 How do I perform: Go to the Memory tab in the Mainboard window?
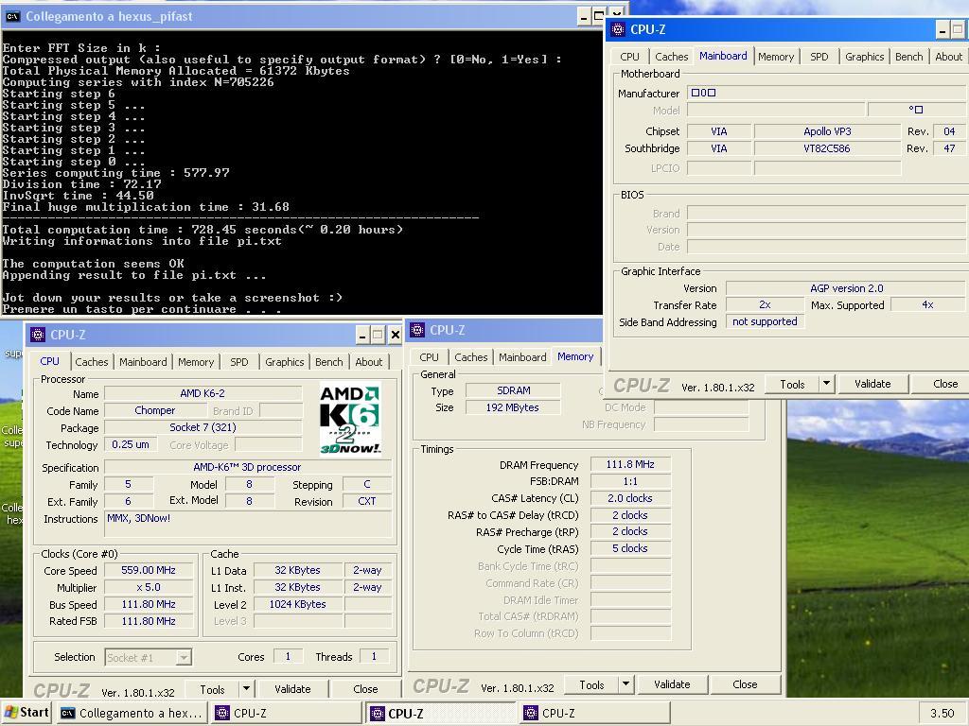pos(776,56)
